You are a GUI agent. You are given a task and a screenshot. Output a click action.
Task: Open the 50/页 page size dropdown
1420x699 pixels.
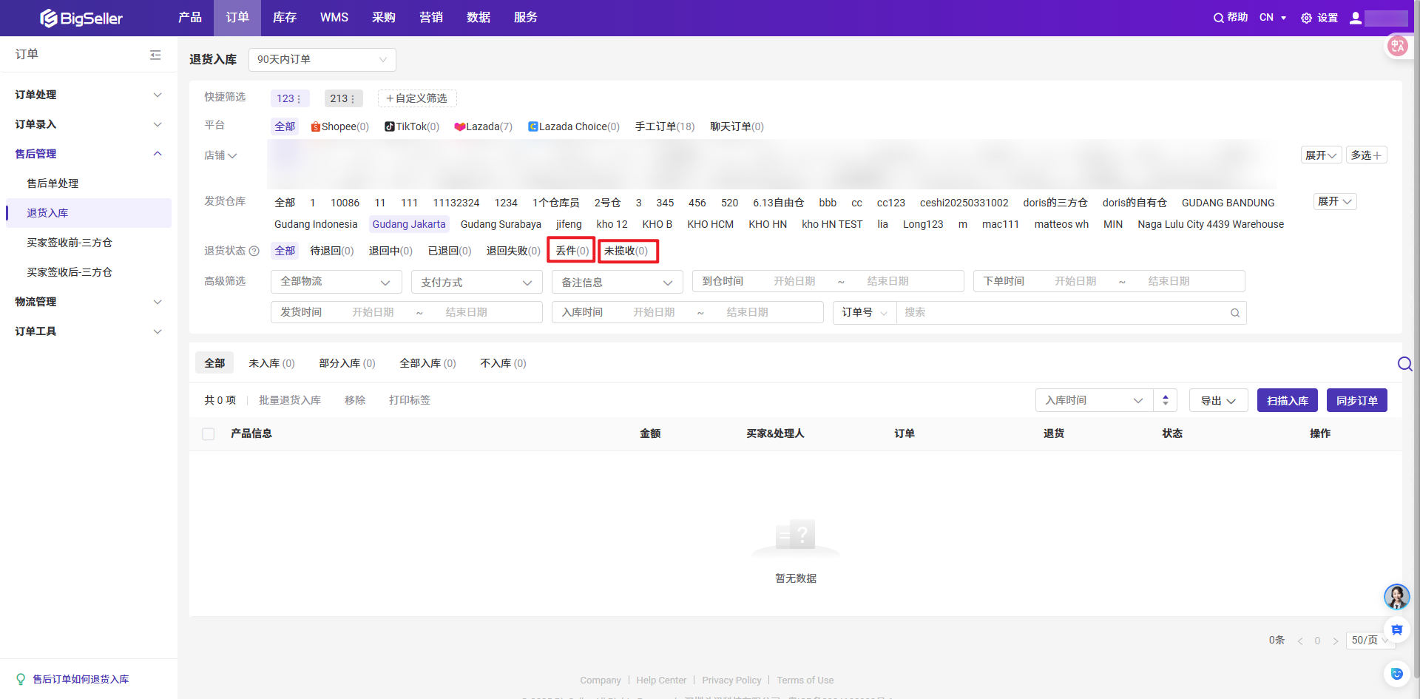(1370, 641)
